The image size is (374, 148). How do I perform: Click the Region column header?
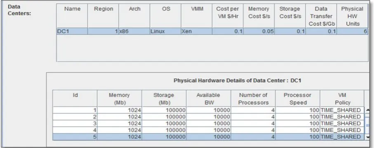[103, 16]
